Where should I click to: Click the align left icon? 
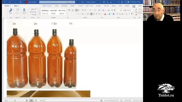[94, 14]
